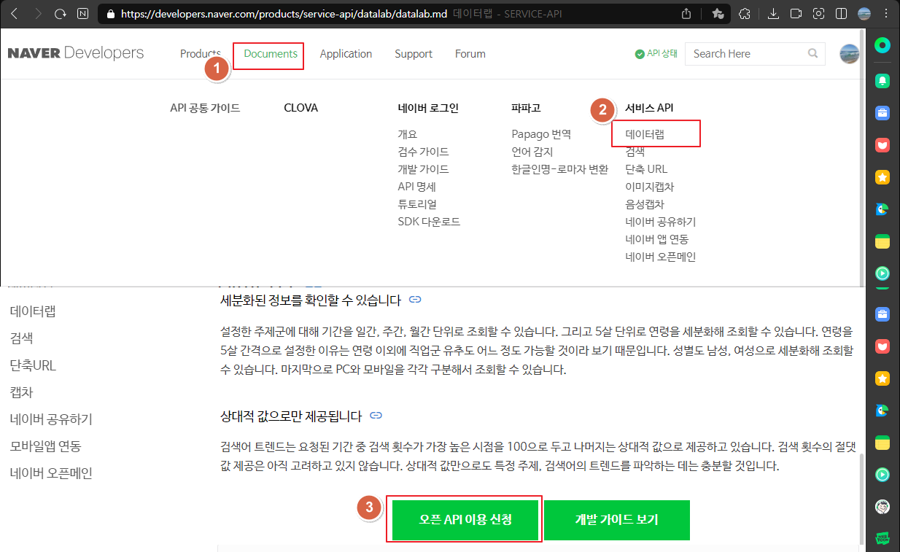
Task: Click the video recording toolbar icon
Action: point(796,14)
